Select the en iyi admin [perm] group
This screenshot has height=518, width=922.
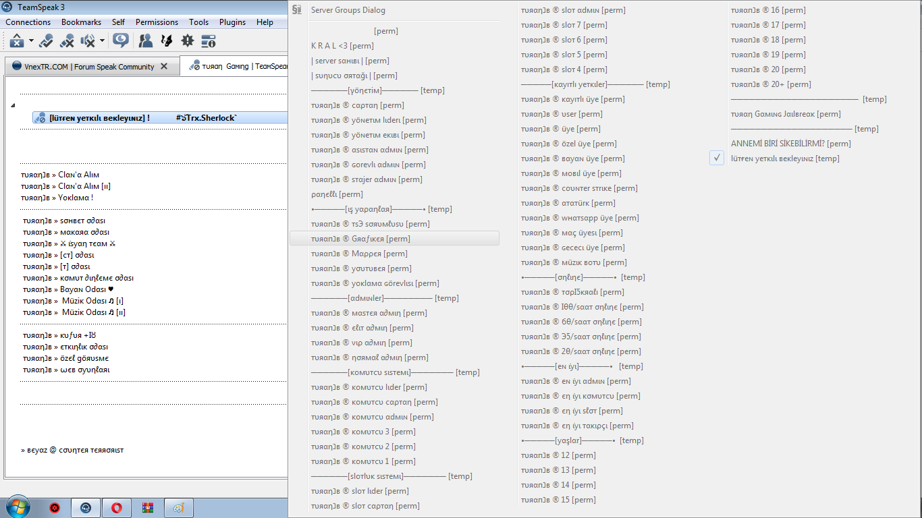[x=576, y=381]
